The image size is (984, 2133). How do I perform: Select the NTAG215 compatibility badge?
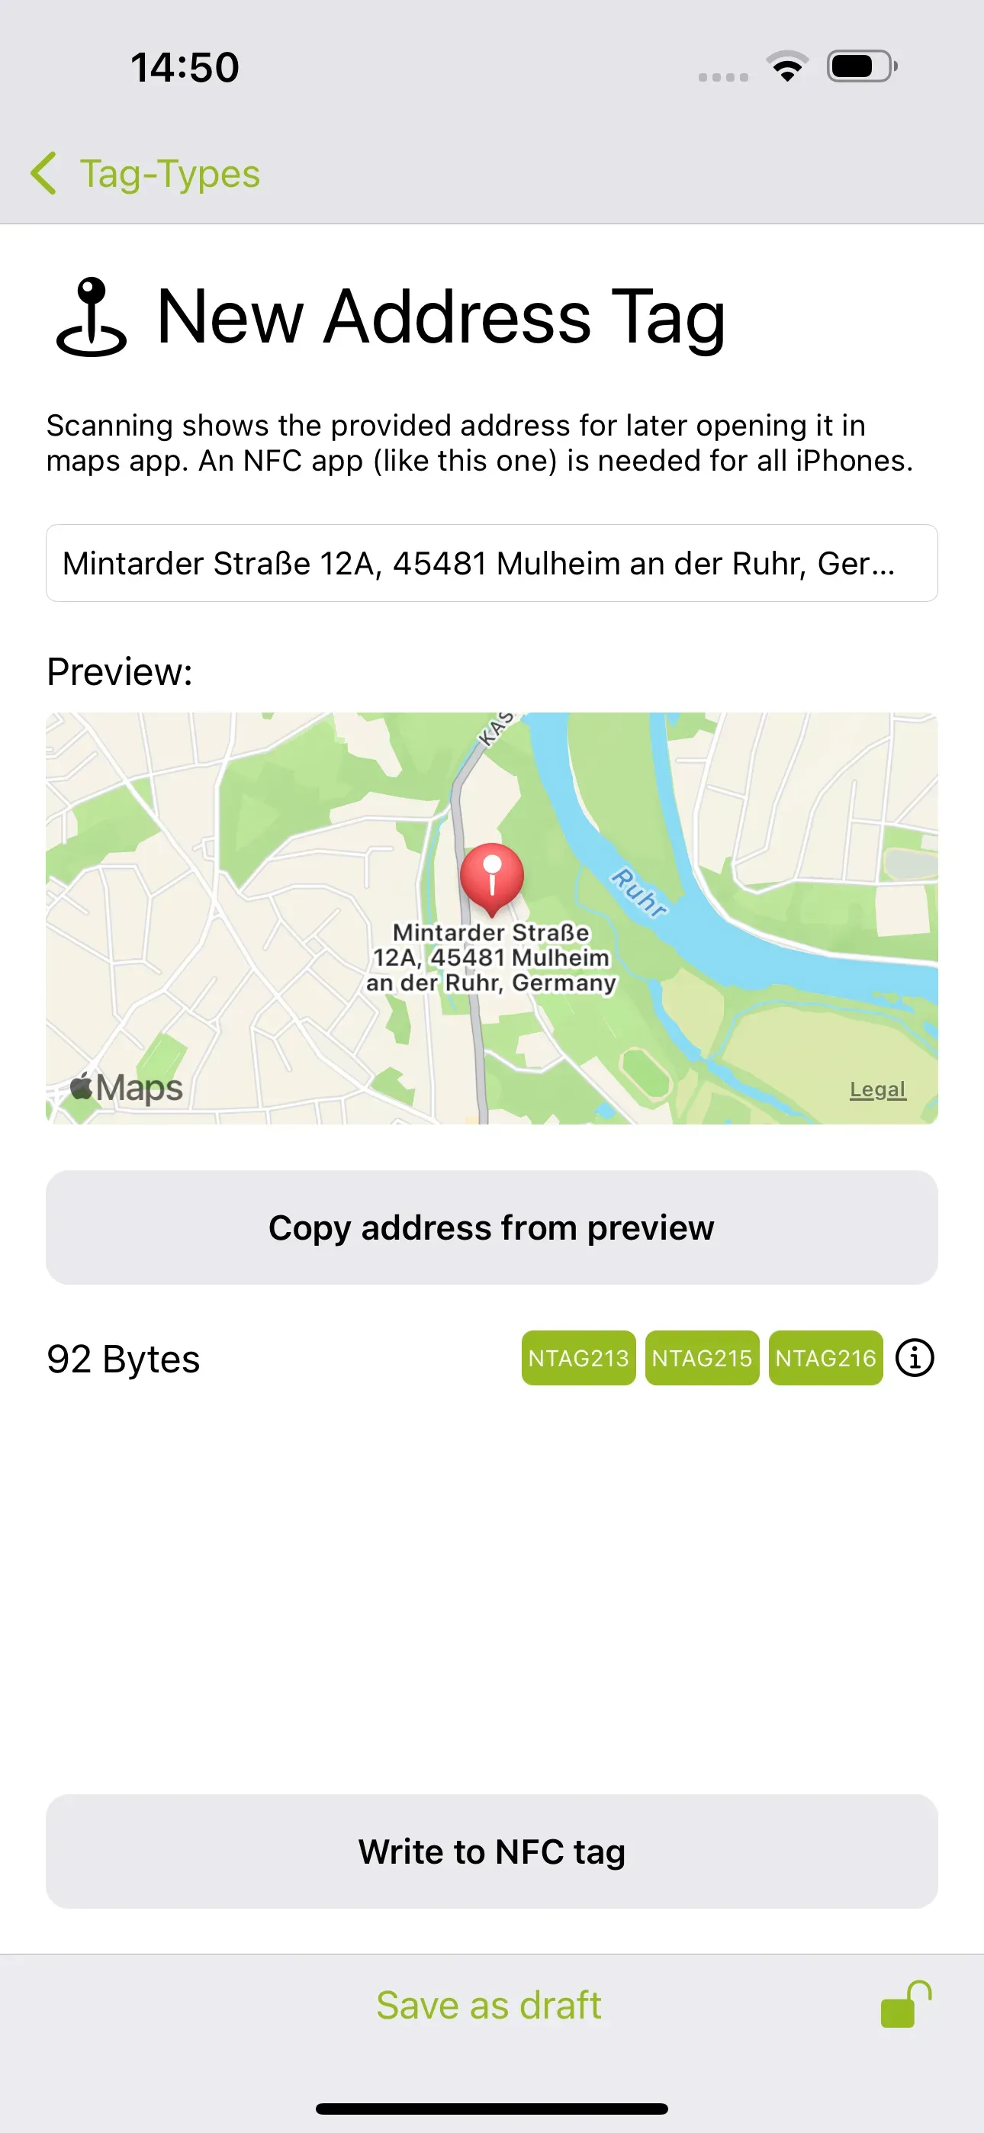pos(703,1357)
